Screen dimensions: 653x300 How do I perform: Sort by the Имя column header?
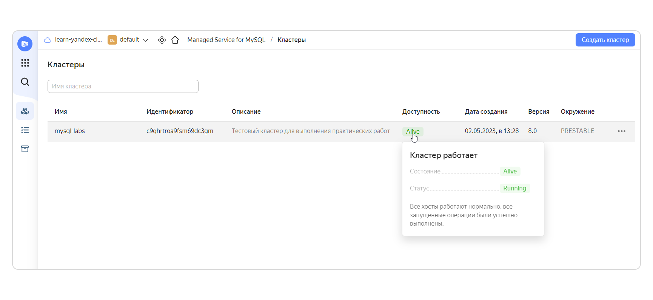[61, 112]
